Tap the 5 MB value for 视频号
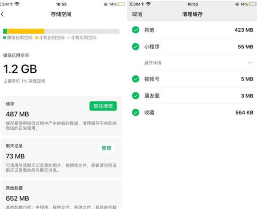The image size is (257, 209). point(247,79)
